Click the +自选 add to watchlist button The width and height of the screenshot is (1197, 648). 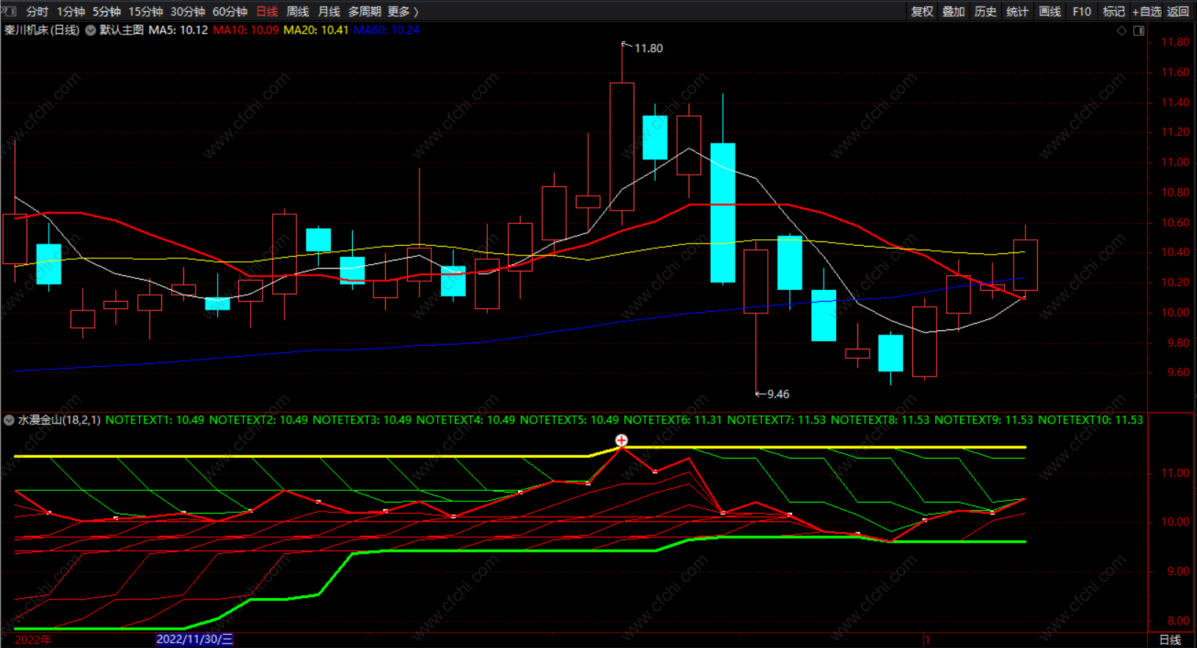pos(1146,12)
